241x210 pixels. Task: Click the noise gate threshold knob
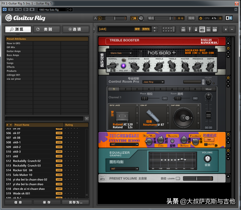click(141, 18)
